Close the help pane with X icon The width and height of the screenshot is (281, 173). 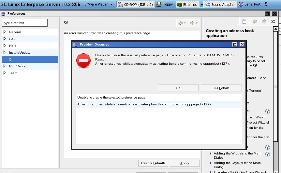click(273, 21)
